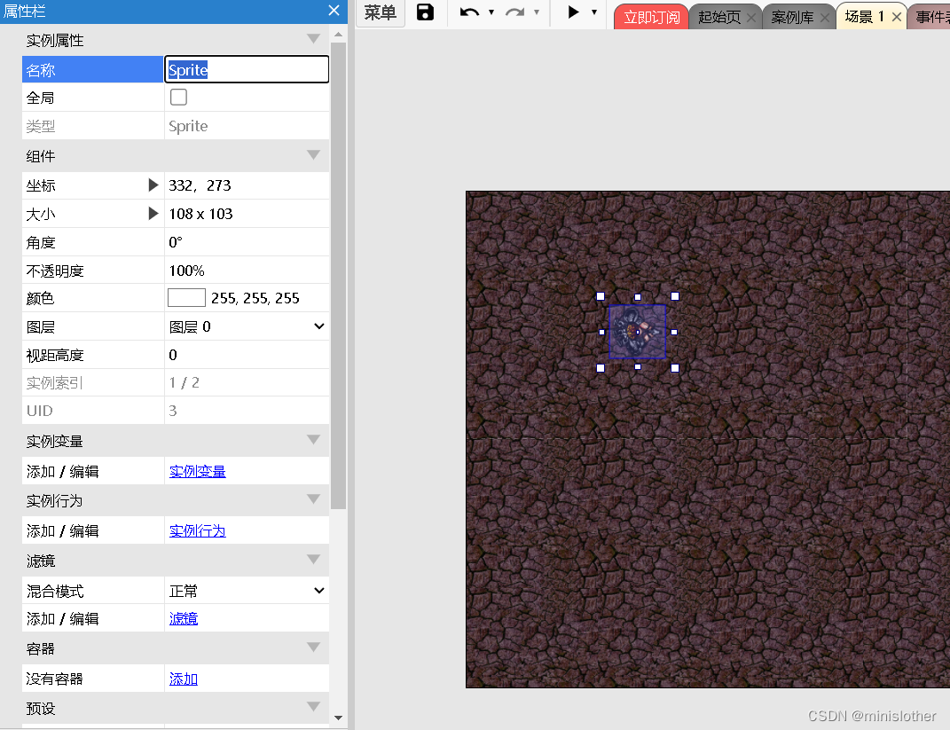Viewport: 950px width, 730px height.
Task: Click the color value 255, 255, 255
Action: [x=255, y=297]
